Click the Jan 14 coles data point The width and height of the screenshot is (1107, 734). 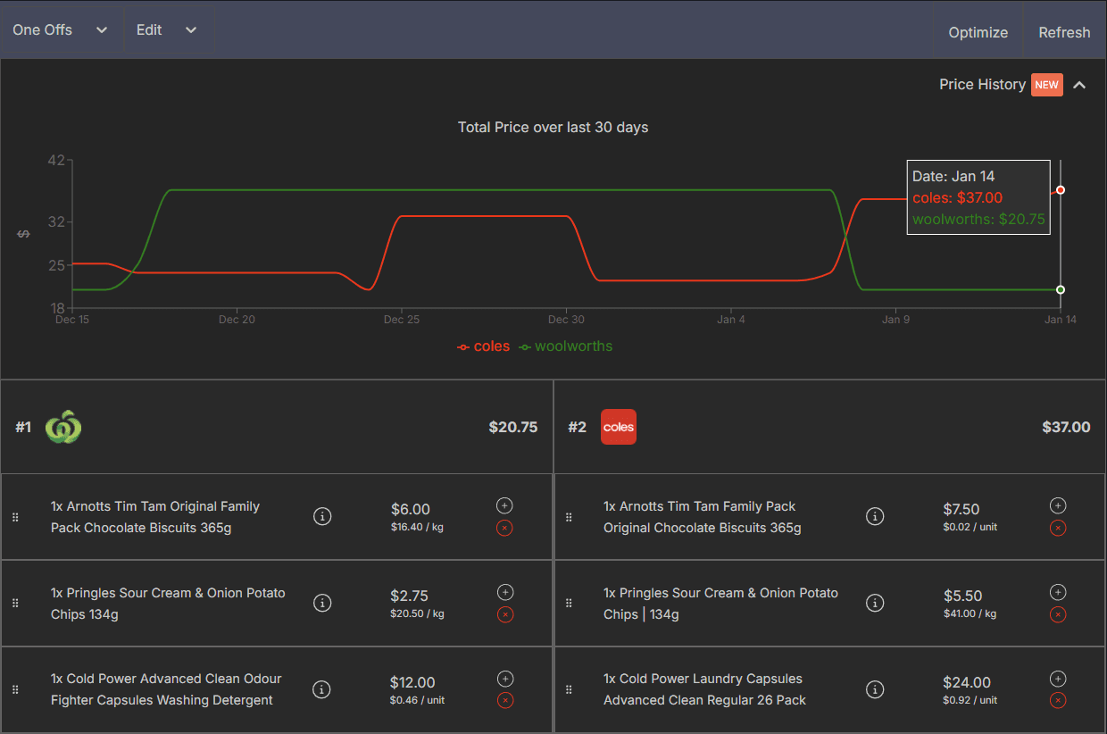click(x=1060, y=190)
